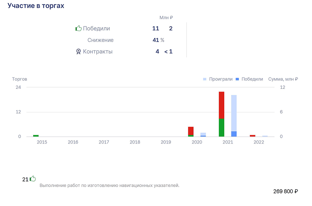
Task: Click the green thumbs-up icon beside Победили
Action: (78, 28)
